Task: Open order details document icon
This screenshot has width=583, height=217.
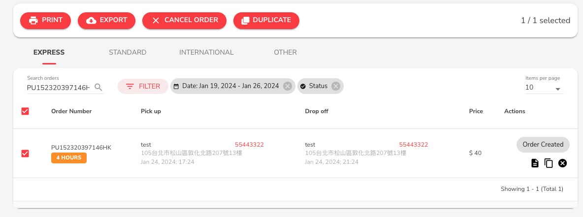Action: coord(535,163)
